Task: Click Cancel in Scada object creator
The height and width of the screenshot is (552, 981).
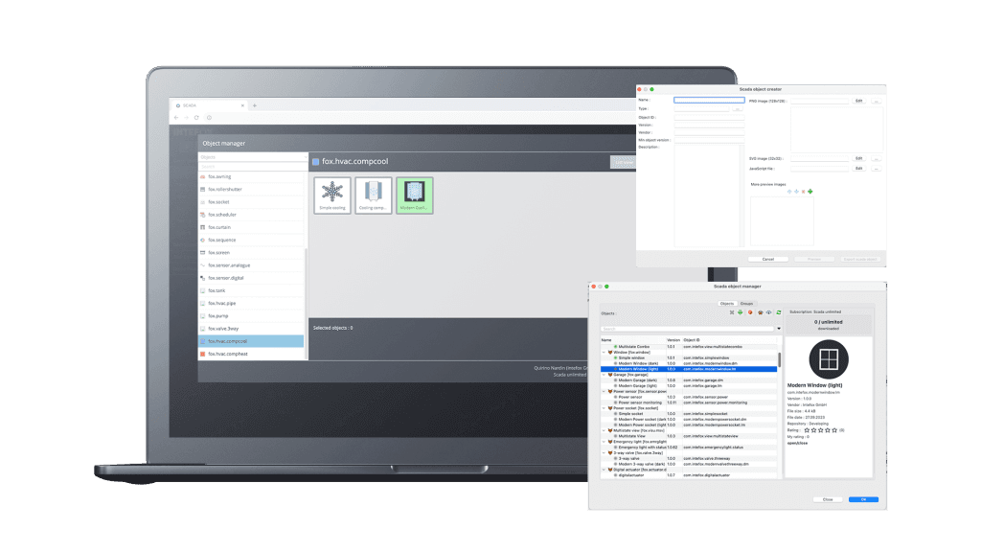Action: (767, 259)
